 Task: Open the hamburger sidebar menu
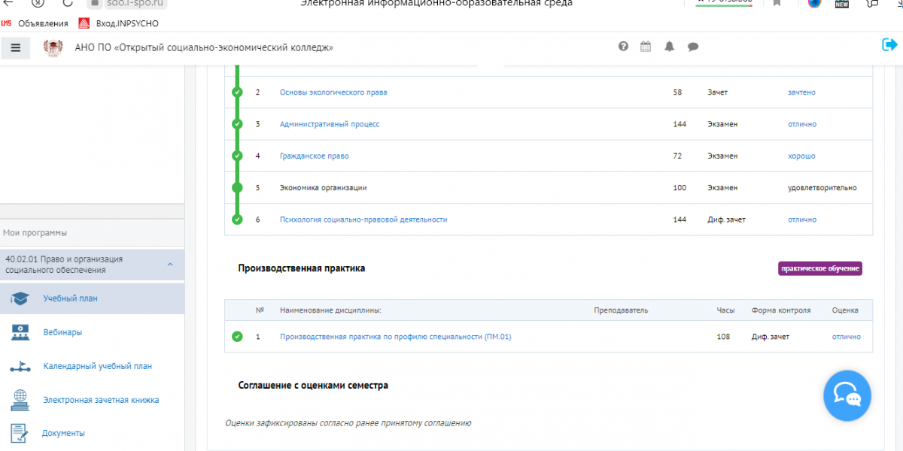15,48
